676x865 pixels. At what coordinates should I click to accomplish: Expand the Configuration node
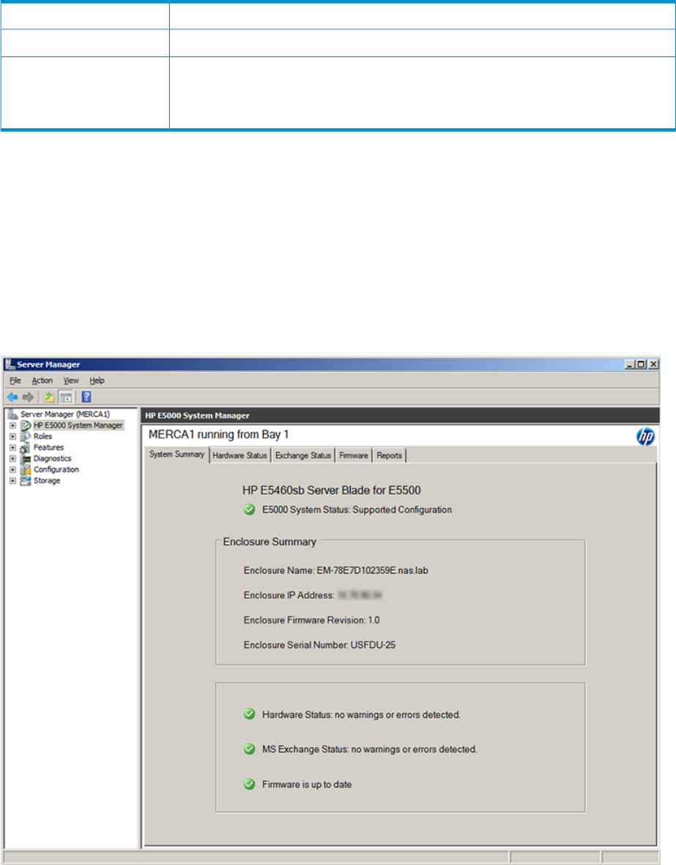[x=12, y=469]
